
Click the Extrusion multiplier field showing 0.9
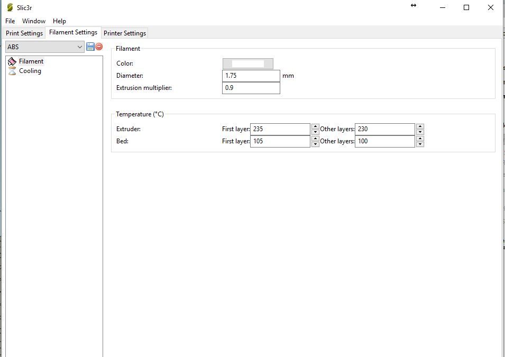(x=251, y=88)
